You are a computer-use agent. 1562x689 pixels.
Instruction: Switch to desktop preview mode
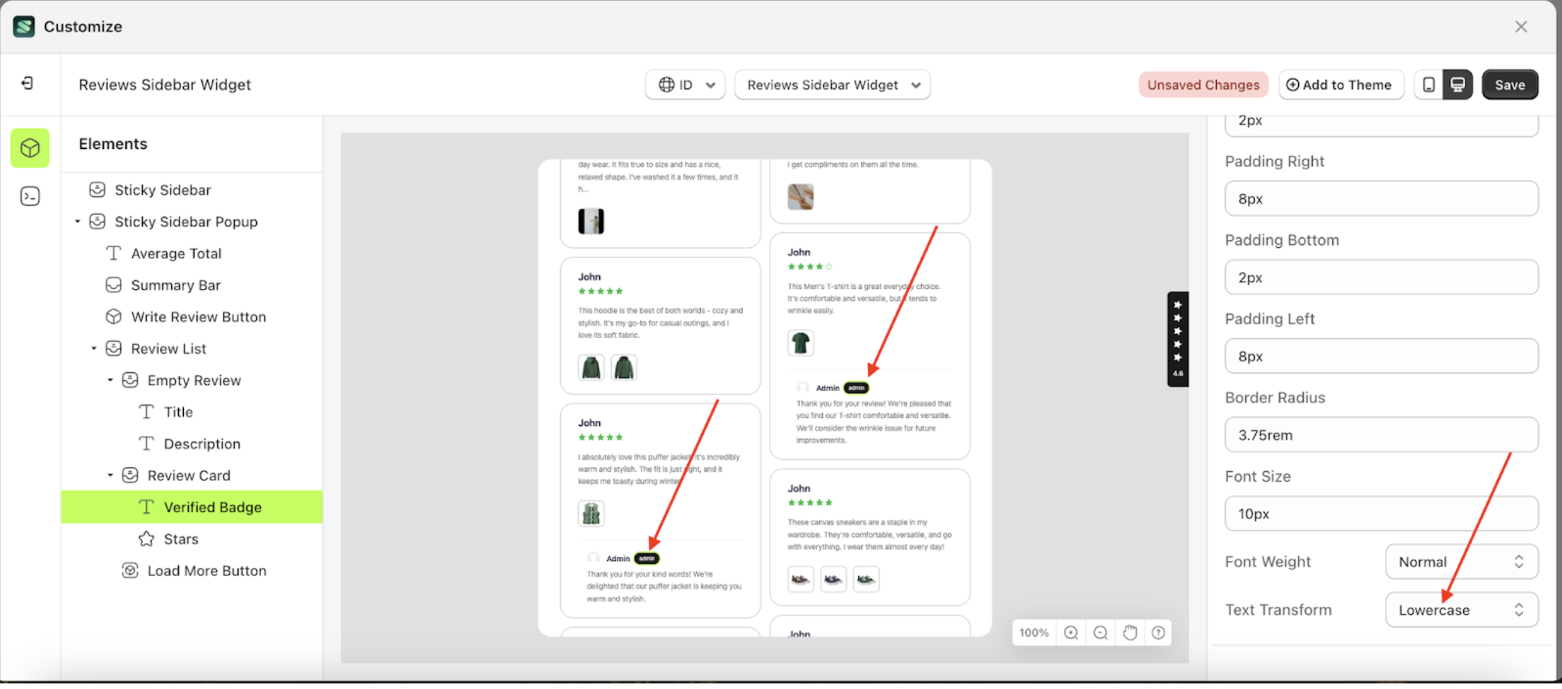pyautogui.click(x=1458, y=85)
